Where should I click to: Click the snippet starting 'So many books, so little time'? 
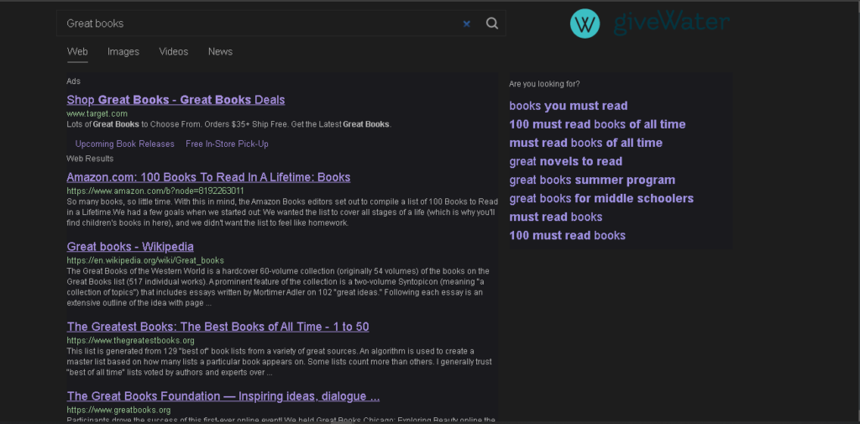click(282, 212)
